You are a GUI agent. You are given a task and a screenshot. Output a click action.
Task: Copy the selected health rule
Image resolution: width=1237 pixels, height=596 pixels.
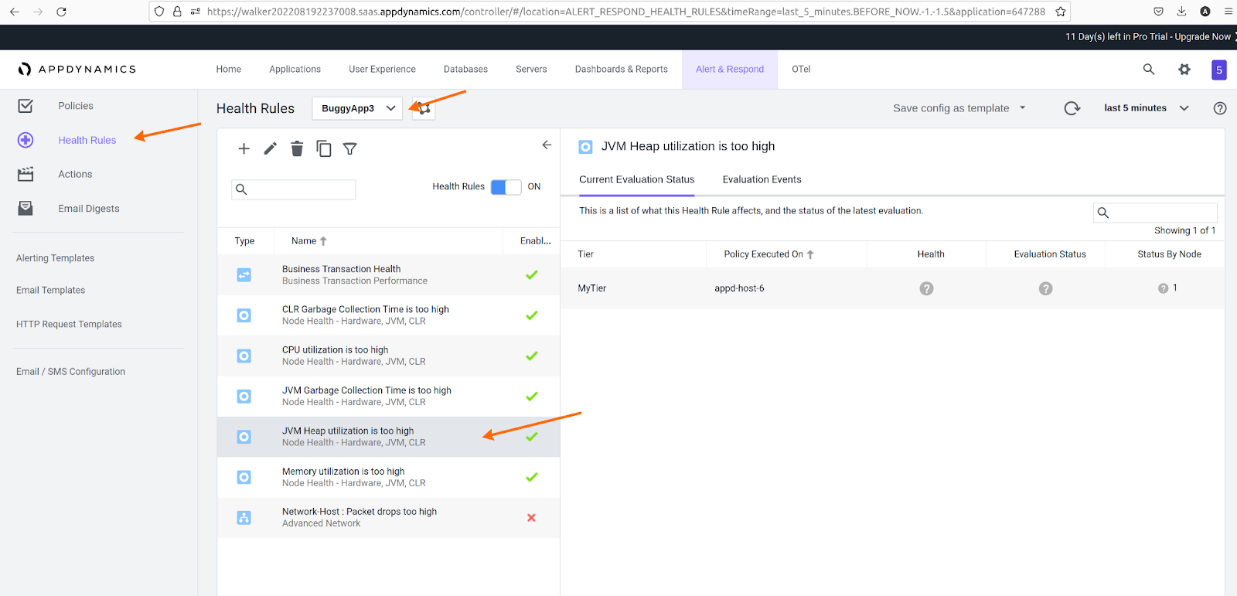324,148
